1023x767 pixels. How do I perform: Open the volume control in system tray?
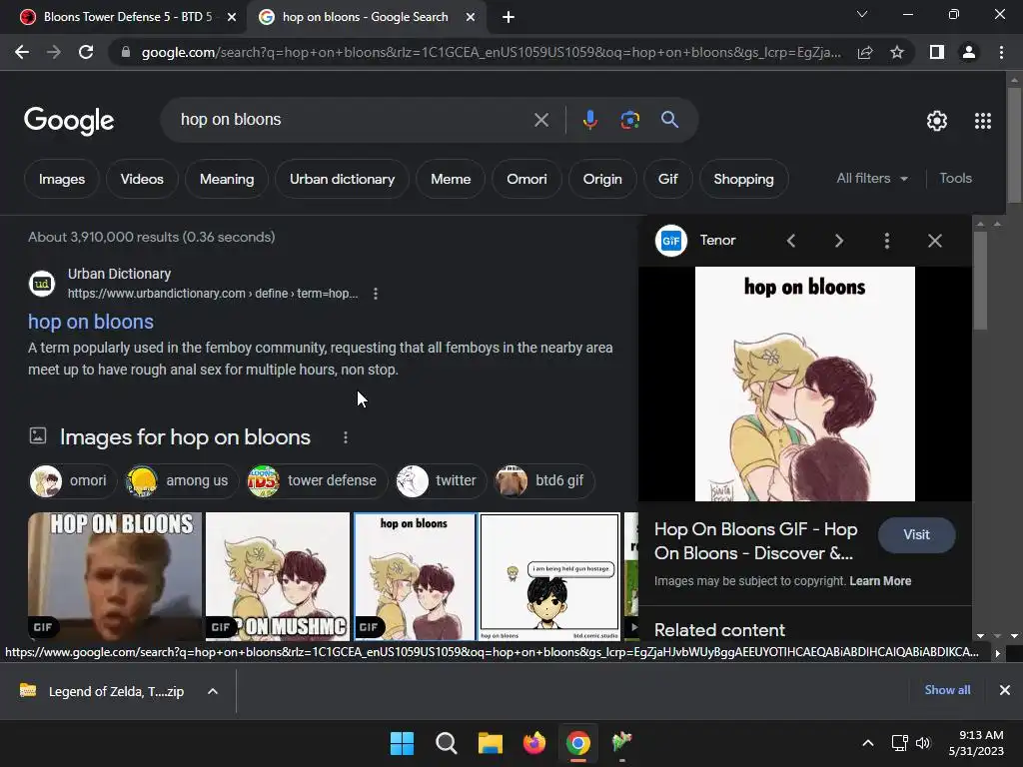(x=922, y=743)
